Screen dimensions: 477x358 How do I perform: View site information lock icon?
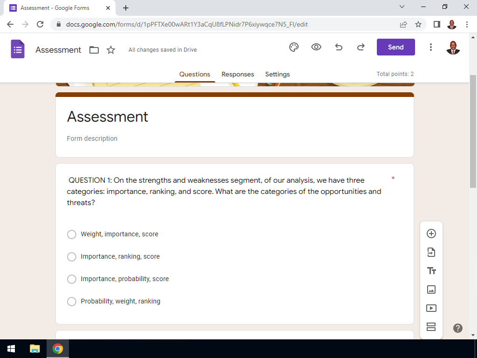coord(59,24)
